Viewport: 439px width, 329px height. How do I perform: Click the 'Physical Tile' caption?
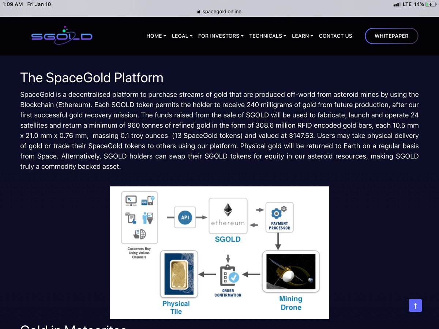[x=176, y=307]
